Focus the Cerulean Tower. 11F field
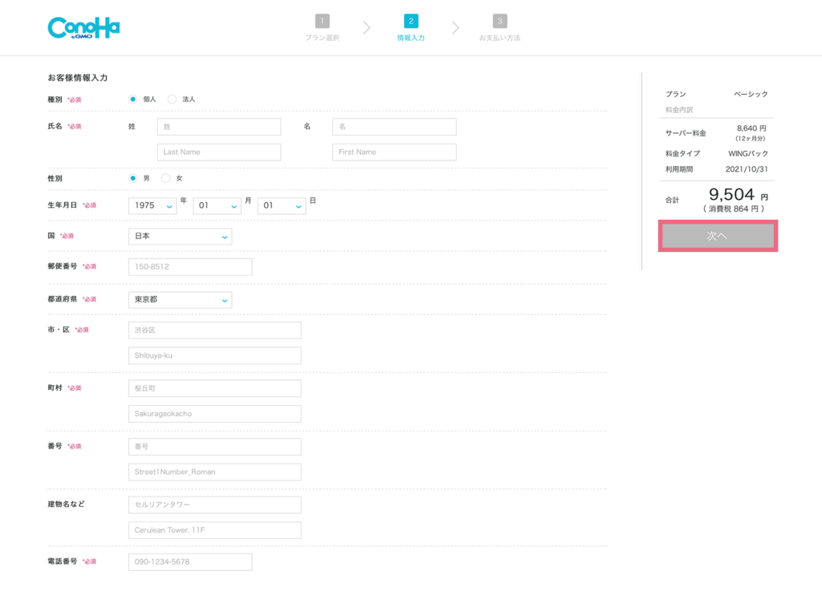Viewport: 822px width, 596px height. pos(215,530)
